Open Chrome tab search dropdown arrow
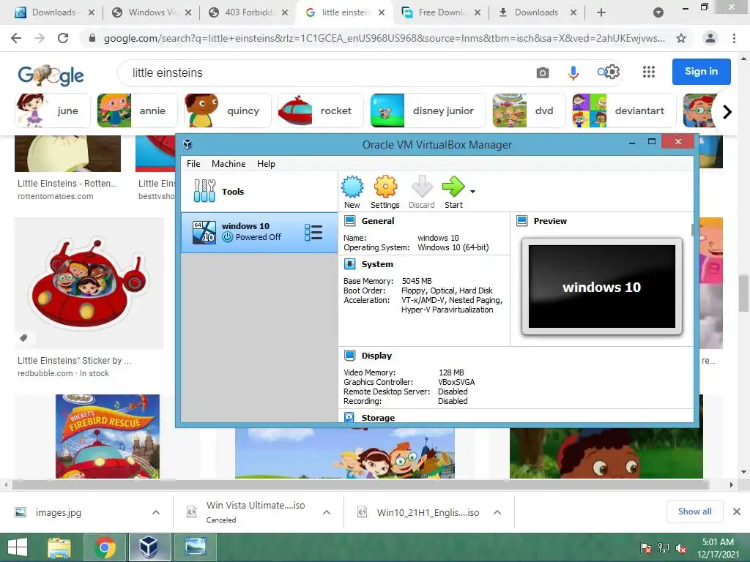The width and height of the screenshot is (750, 562). click(658, 12)
